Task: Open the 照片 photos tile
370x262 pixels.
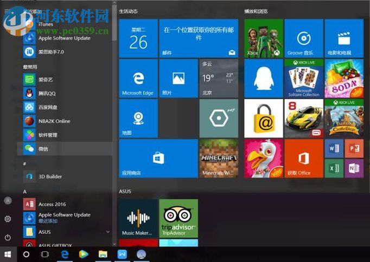Action: click(x=178, y=78)
